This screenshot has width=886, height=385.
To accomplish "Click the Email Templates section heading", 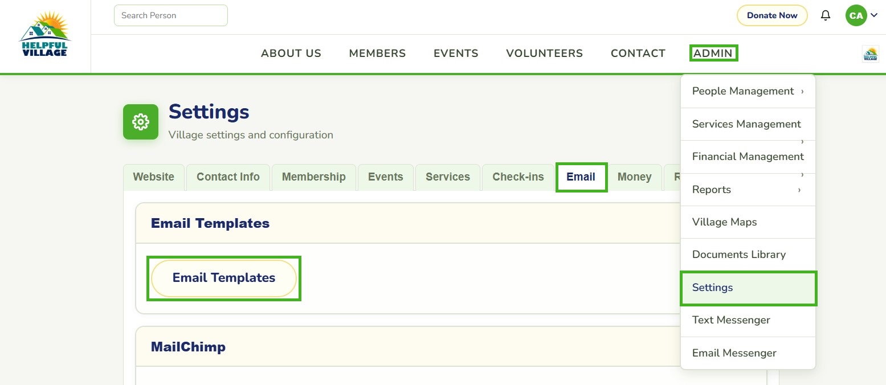I will point(210,223).
